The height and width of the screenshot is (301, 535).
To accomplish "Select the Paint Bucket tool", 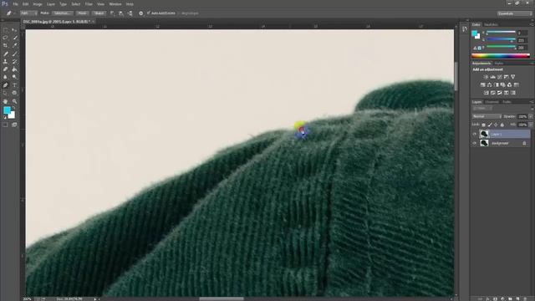I will click(14, 69).
